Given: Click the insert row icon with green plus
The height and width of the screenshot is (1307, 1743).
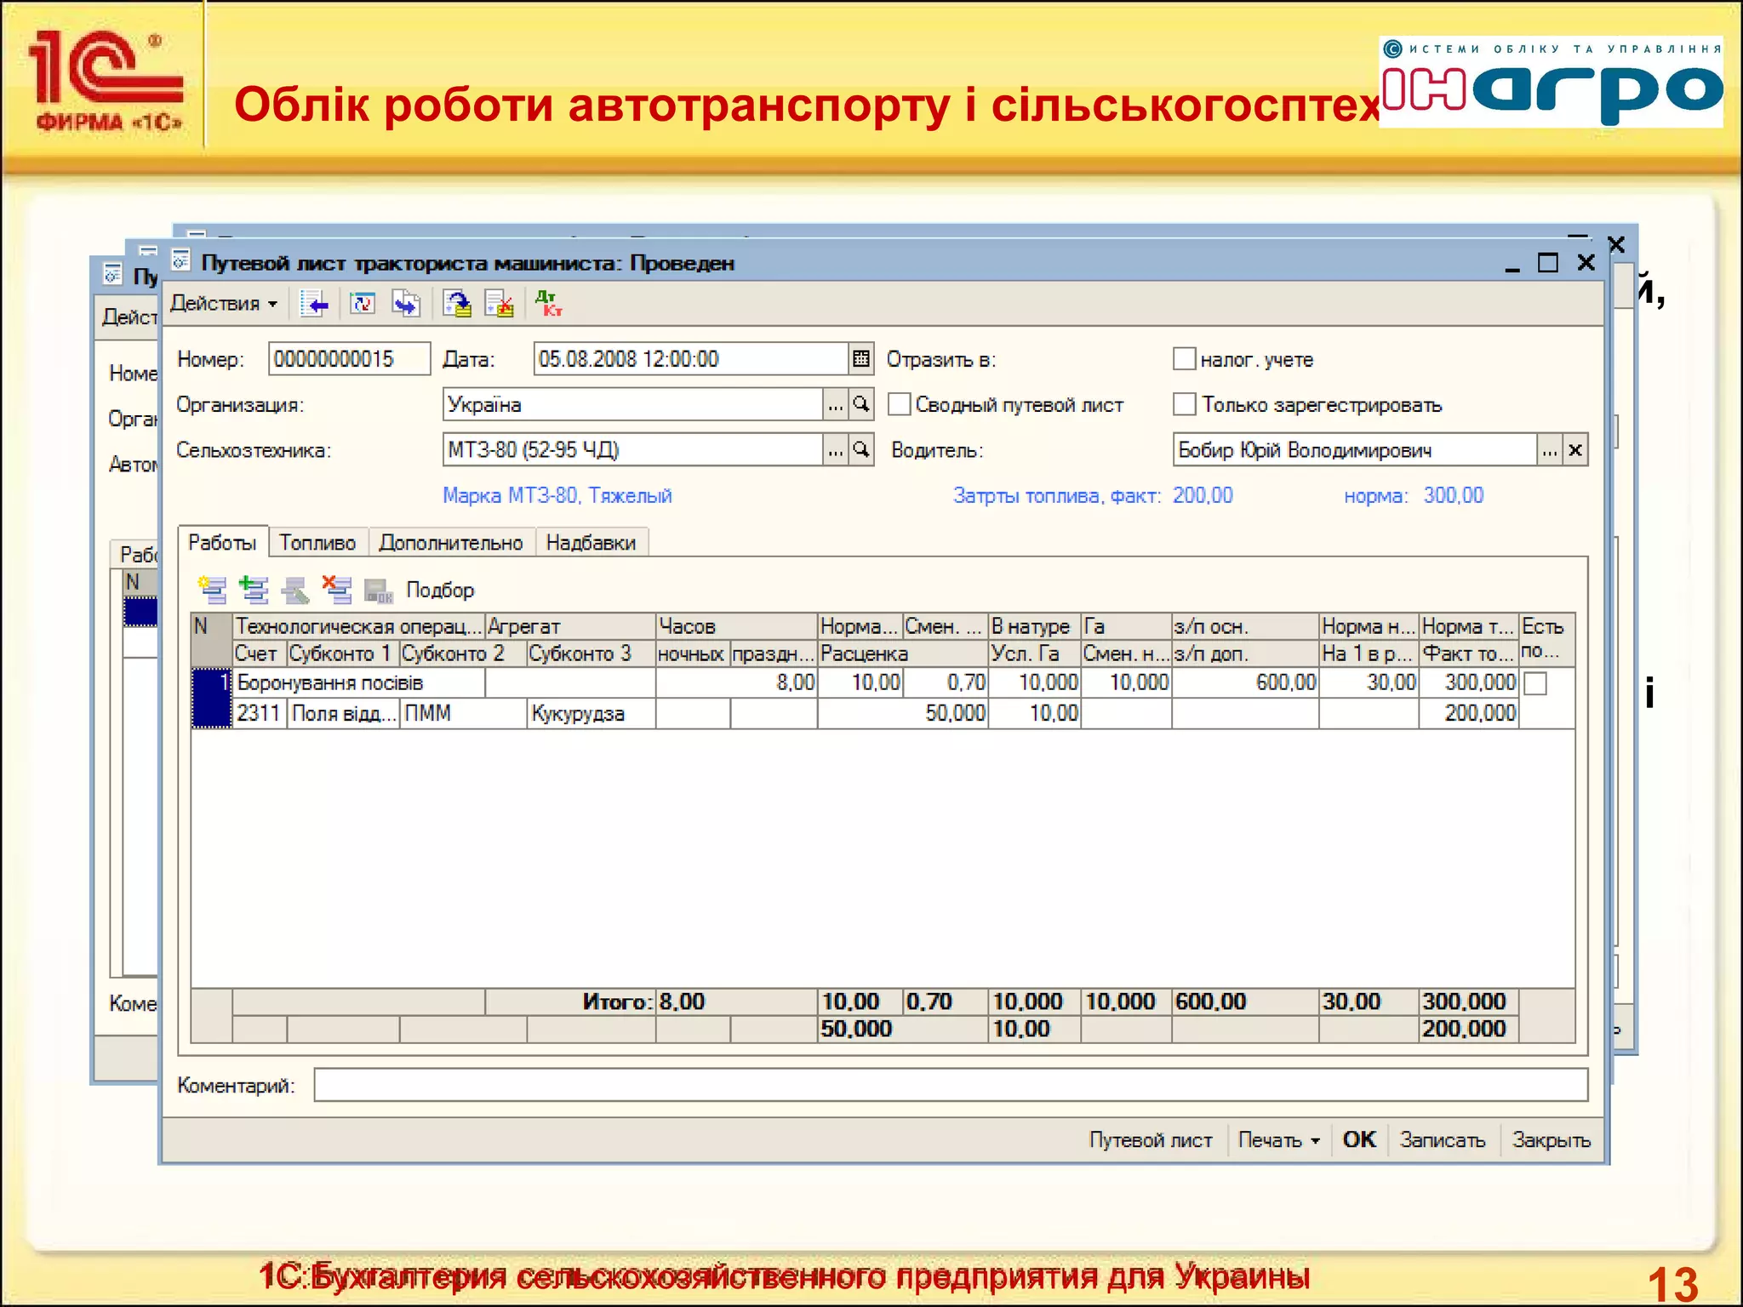Looking at the screenshot, I should pyautogui.click(x=254, y=590).
